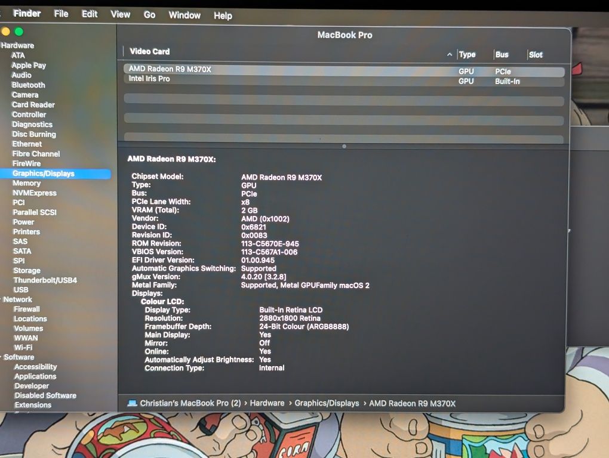Toggle the sort order chevron arrow
The image size is (609, 458).
[x=450, y=55]
